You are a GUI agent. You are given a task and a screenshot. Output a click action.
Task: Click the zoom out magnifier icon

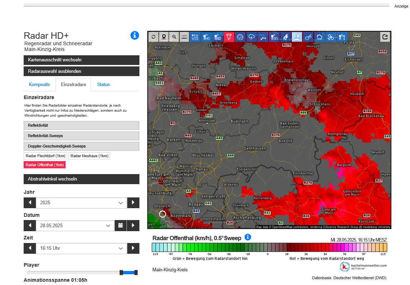click(x=174, y=37)
